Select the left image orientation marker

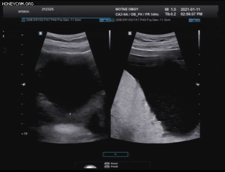(x=40, y=33)
